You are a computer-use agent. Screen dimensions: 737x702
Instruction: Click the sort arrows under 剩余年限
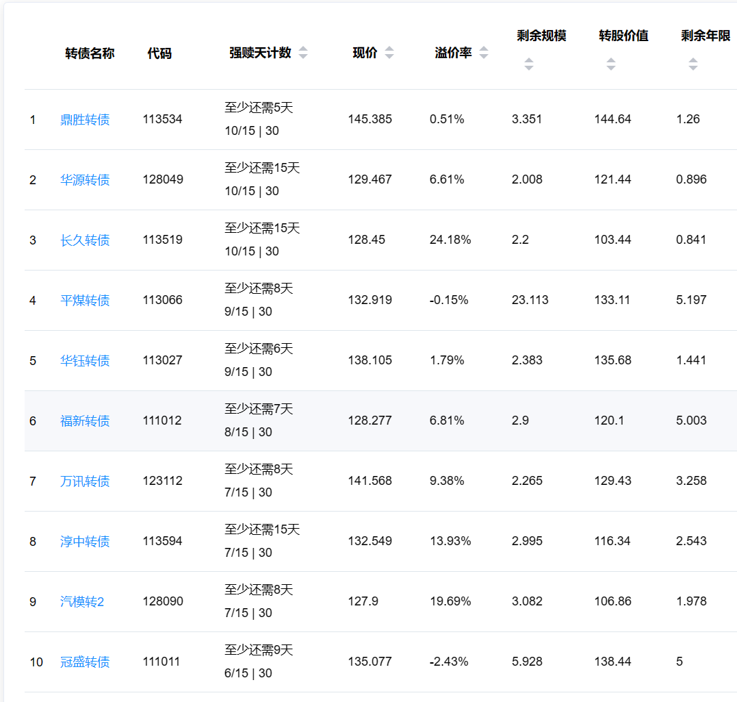pyautogui.click(x=693, y=64)
